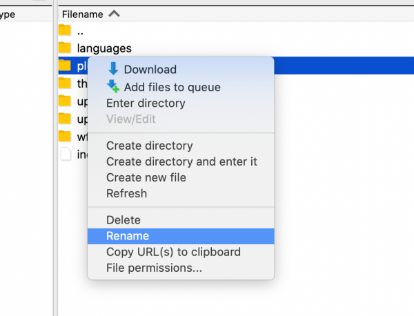The image size is (414, 316).
Task: Choose the highlighted Rename option
Action: (x=181, y=236)
